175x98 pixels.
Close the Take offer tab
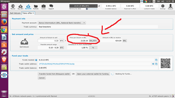click(33, 13)
